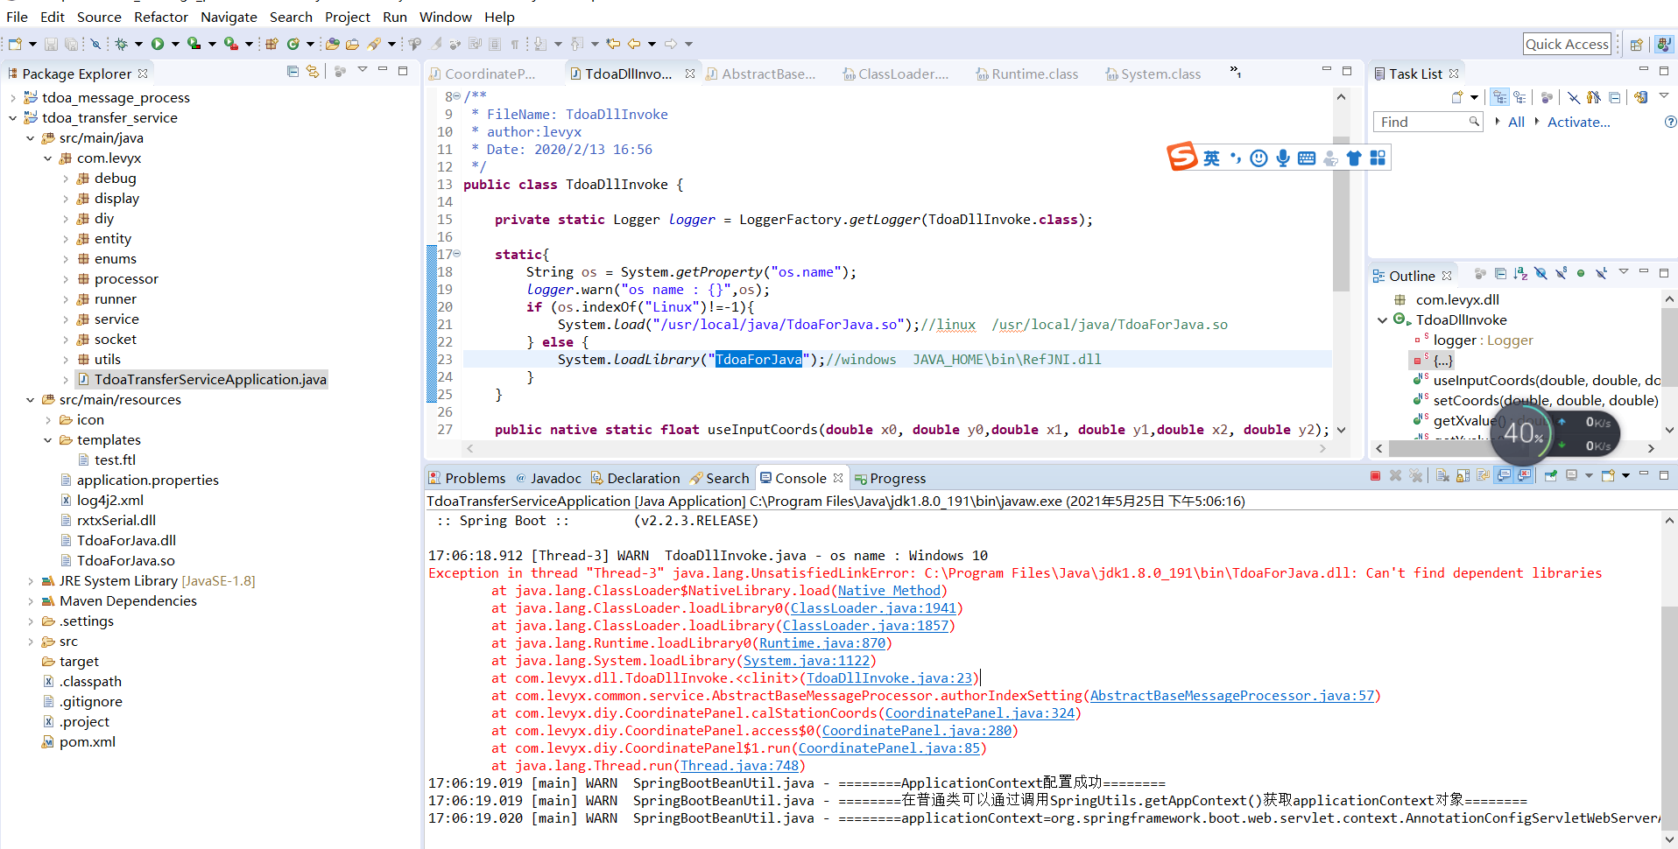
Task: Expand the Maven Dependencies node
Action: (x=31, y=601)
